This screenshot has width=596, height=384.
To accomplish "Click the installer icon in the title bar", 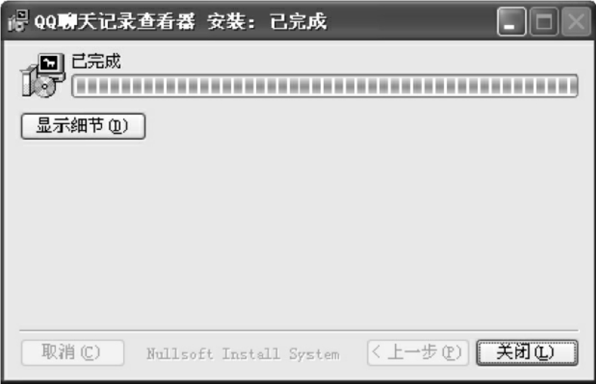I will [18, 21].
